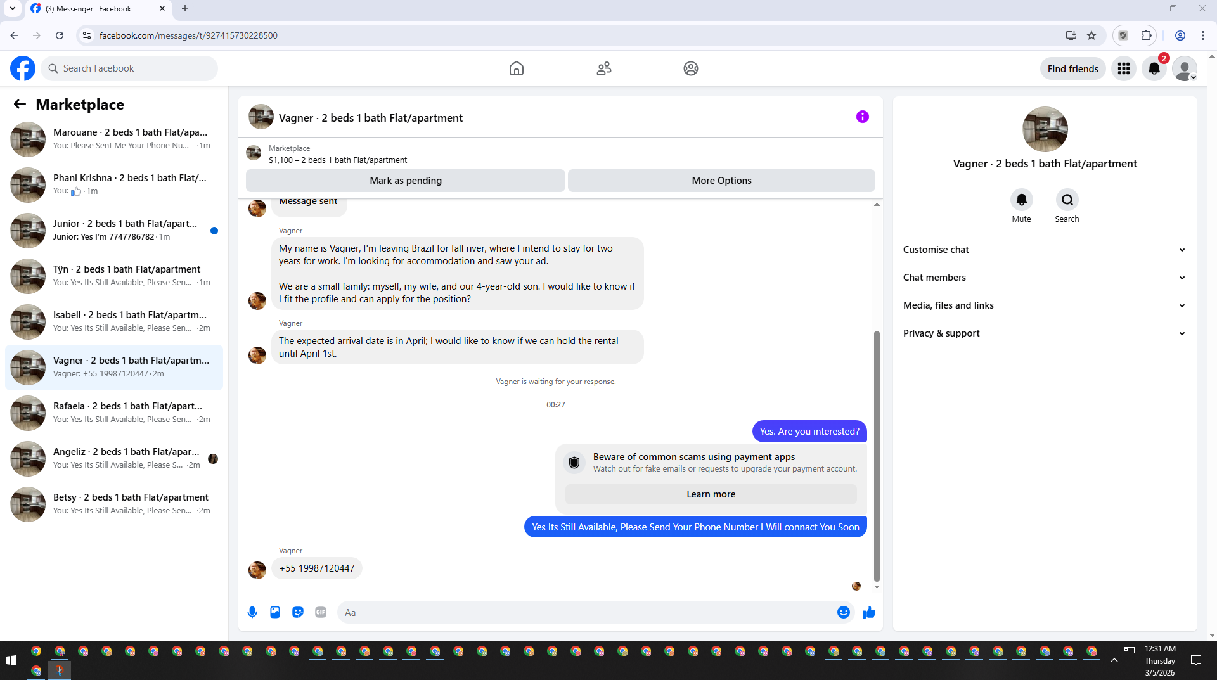Open the account profile menu
The image size is (1217, 680).
click(x=1184, y=68)
